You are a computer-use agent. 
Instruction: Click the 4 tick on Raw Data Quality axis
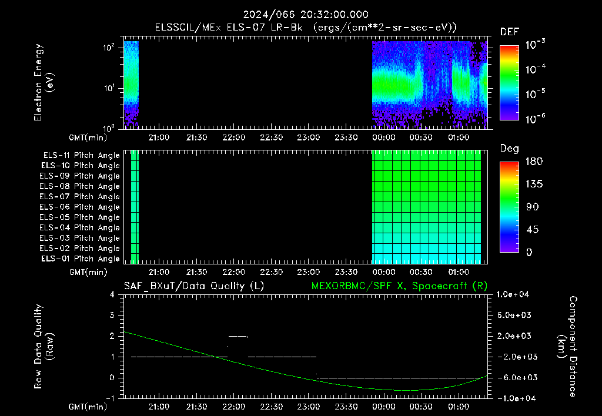(112, 294)
